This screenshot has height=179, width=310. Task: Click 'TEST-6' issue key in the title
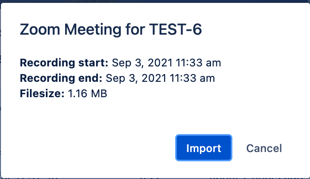click(175, 29)
